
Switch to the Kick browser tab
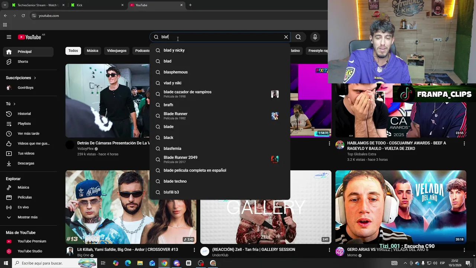(x=97, y=5)
